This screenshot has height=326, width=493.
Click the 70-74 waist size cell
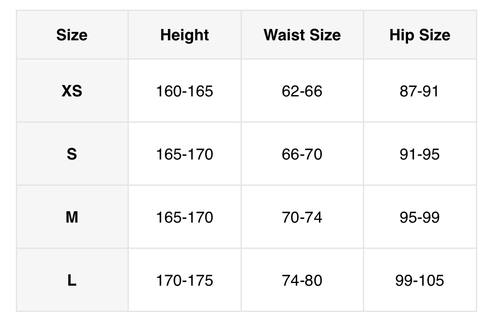point(302,217)
